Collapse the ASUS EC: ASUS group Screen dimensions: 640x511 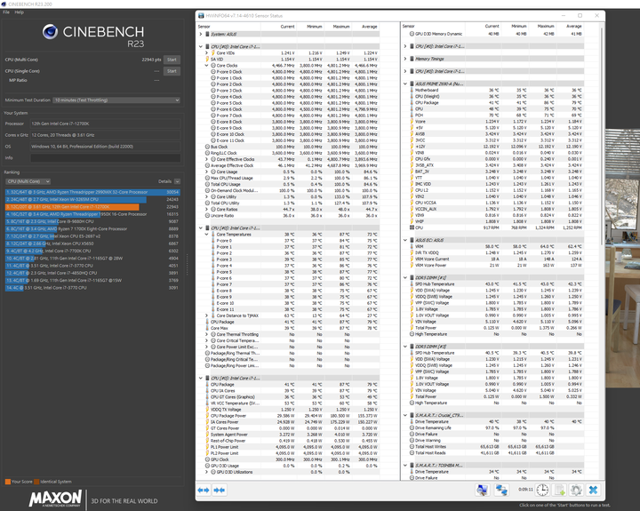coord(405,240)
